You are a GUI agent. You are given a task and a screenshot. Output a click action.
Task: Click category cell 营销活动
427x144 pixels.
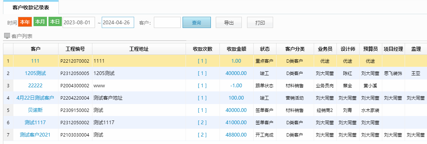click(x=295, y=98)
